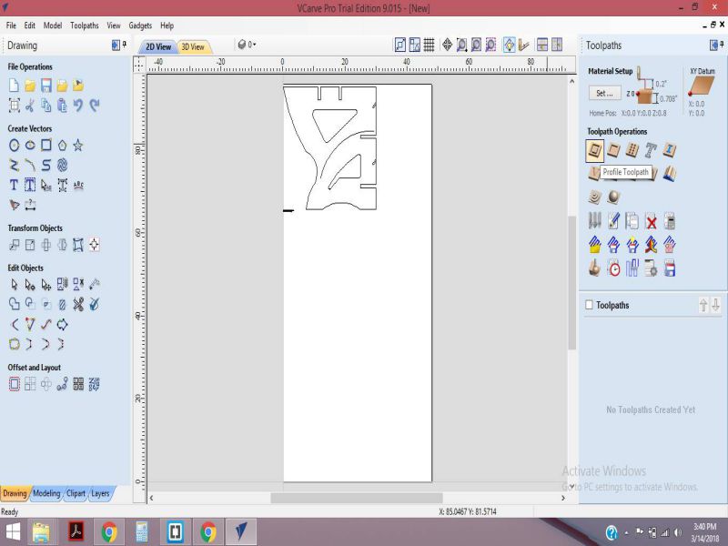Click the Draw Circle tool

pos(15,145)
